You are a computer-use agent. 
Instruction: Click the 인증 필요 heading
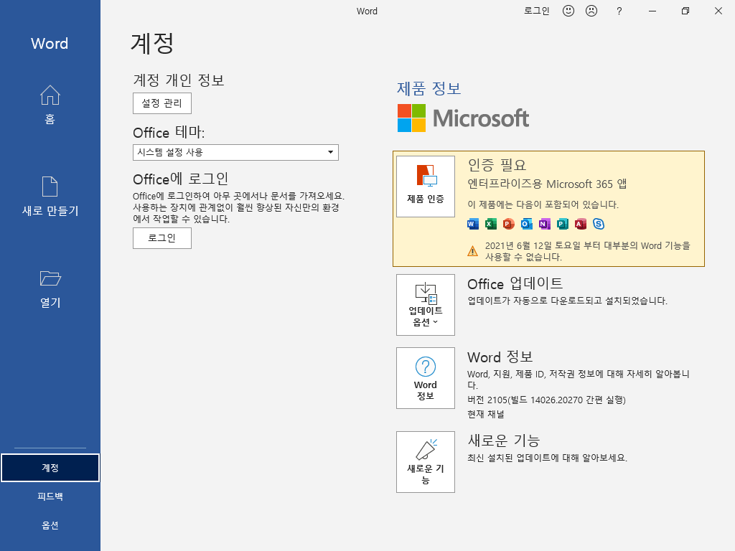(497, 165)
